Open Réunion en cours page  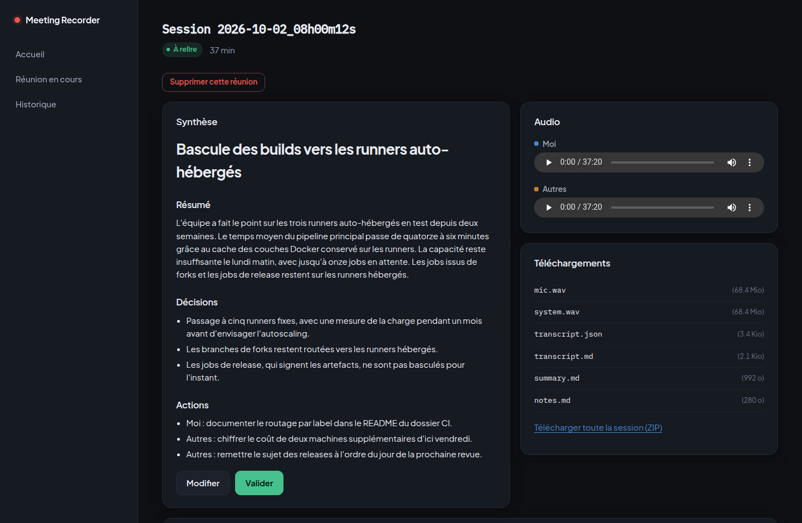coord(48,80)
